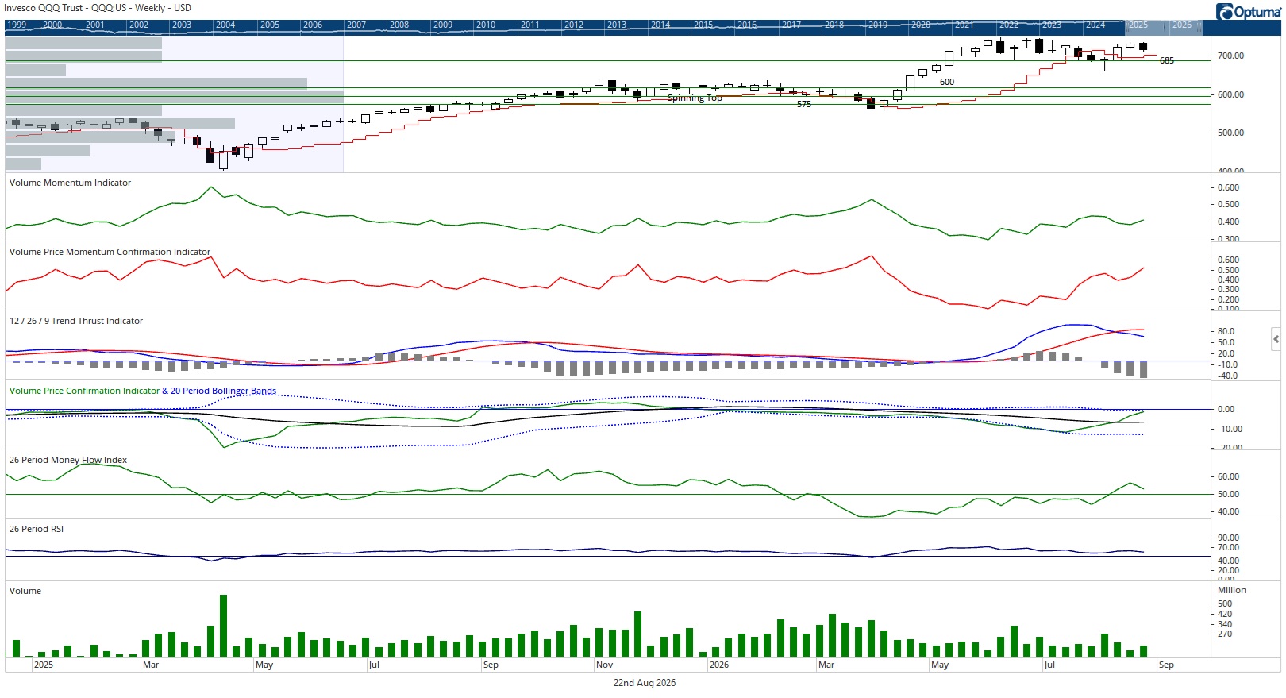
Task: Click the 575 price level annotation
Action: (804, 104)
